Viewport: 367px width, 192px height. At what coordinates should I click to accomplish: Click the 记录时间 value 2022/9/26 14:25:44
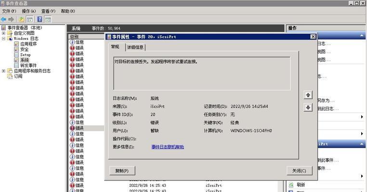(249, 107)
